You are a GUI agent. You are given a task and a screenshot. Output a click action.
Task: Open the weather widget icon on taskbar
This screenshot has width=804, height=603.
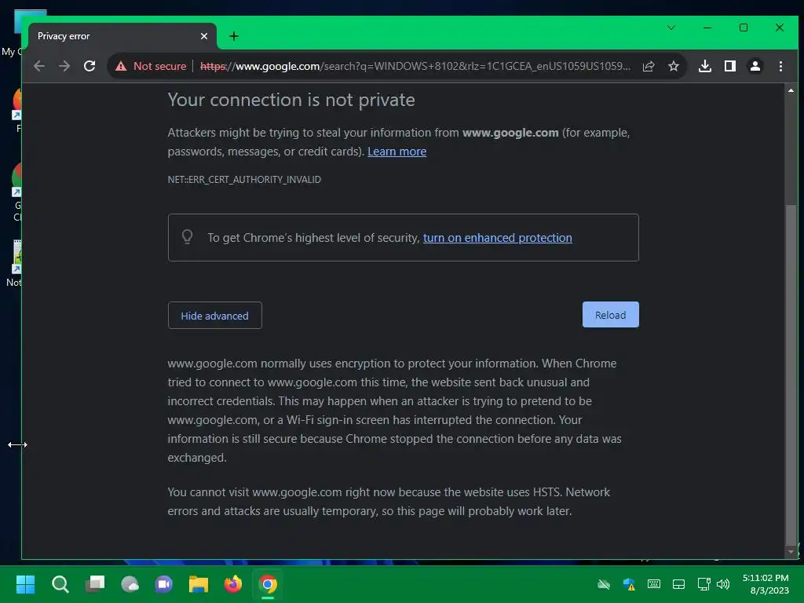pyautogui.click(x=130, y=584)
